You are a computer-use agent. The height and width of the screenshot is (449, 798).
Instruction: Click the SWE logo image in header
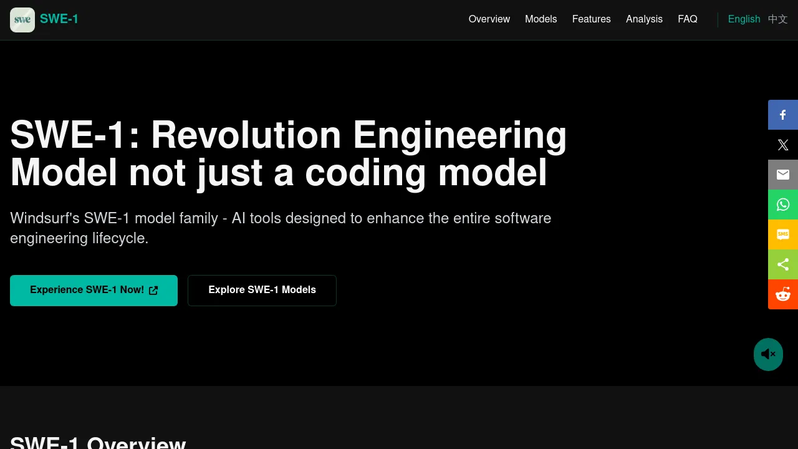pos(22,20)
